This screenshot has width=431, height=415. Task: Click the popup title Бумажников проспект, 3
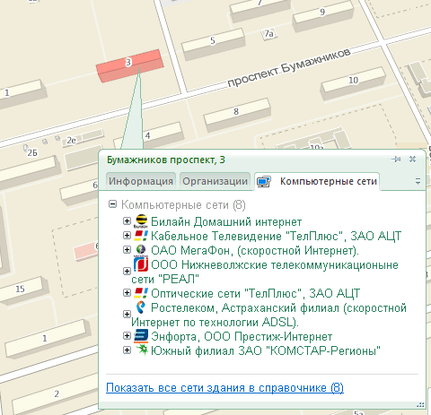click(x=166, y=160)
